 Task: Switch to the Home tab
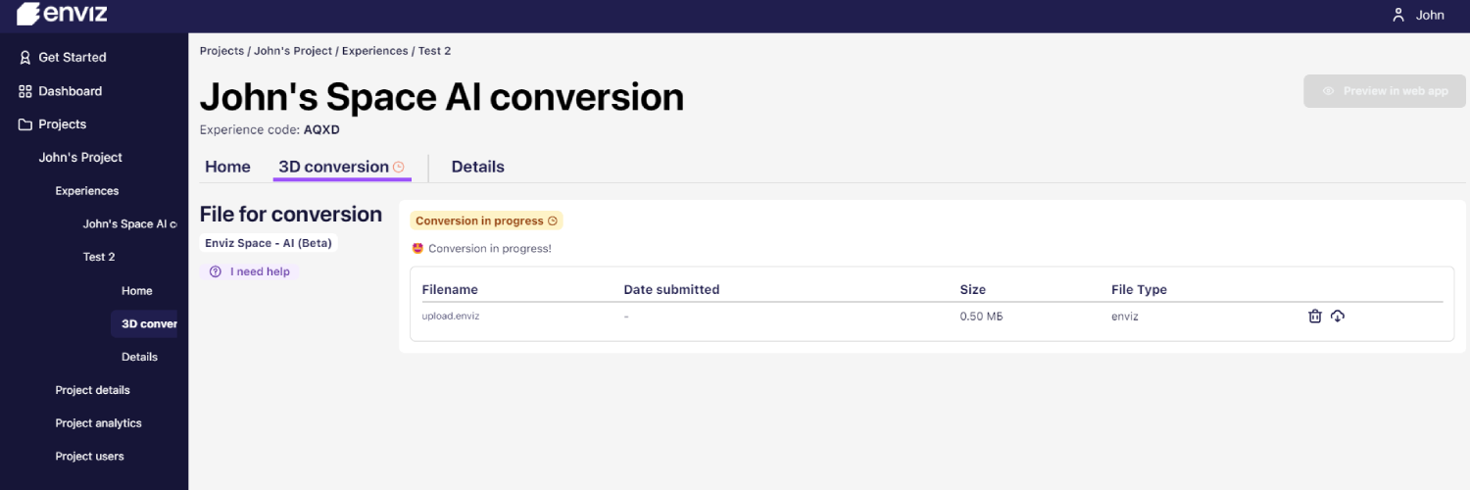tap(227, 167)
